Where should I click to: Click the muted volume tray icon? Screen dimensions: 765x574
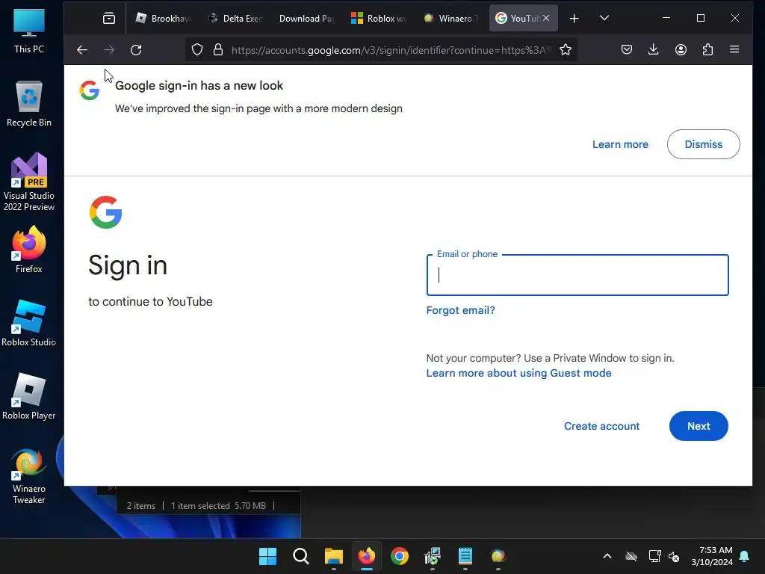[x=675, y=556]
